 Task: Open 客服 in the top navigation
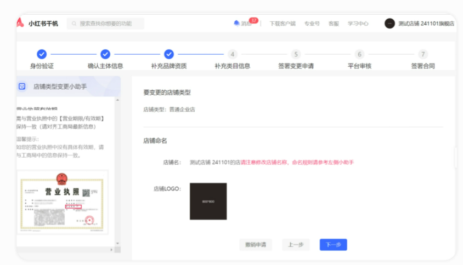[334, 24]
